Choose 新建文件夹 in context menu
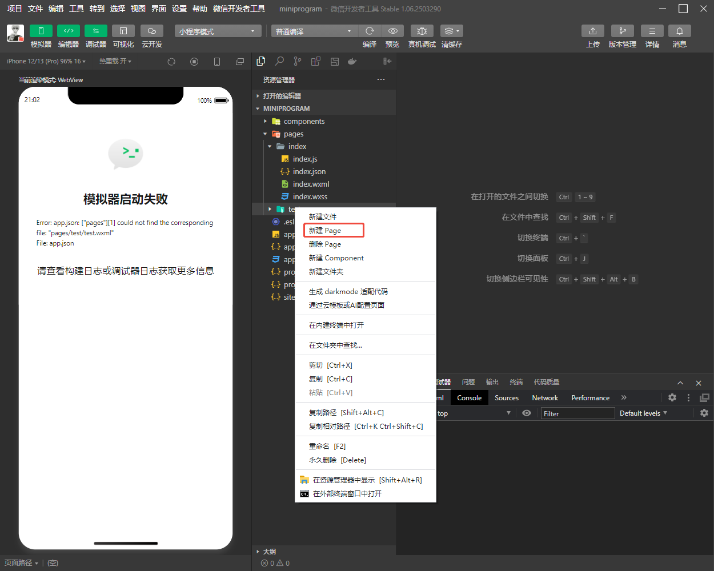The height and width of the screenshot is (571, 714). click(366, 271)
